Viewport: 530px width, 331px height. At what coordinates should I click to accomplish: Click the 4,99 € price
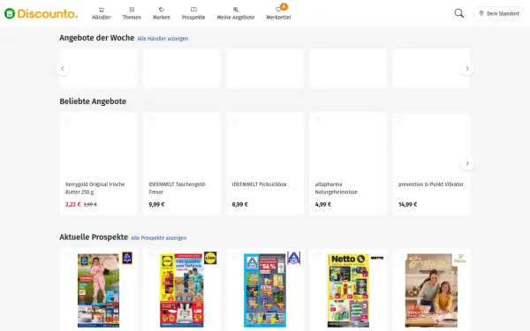[322, 205]
